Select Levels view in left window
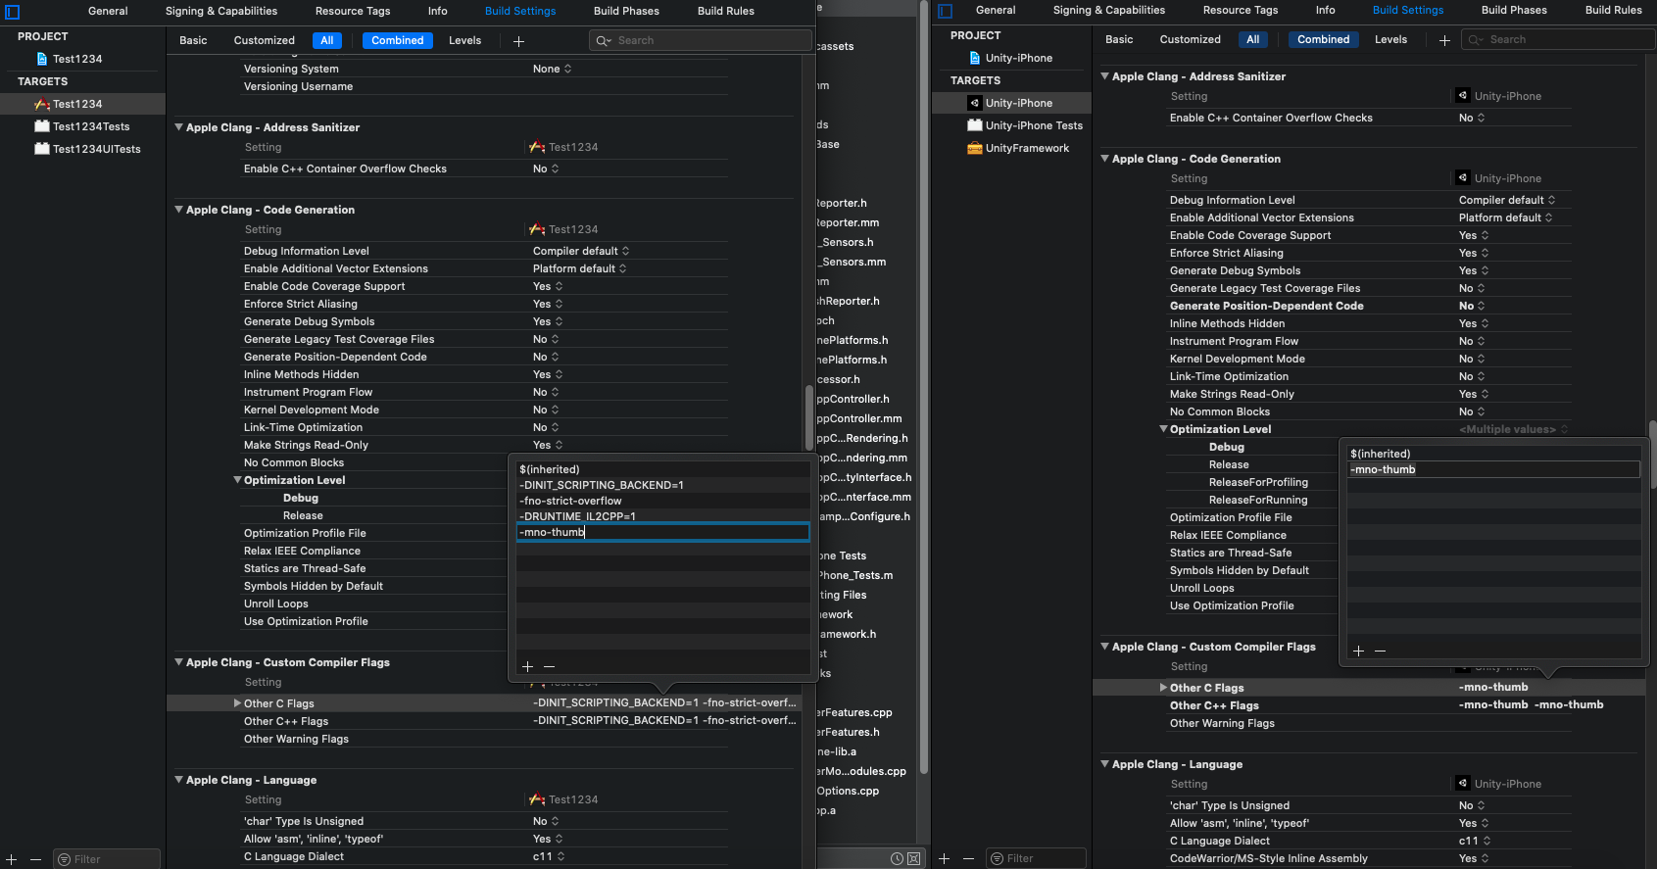1657x869 pixels. (464, 40)
